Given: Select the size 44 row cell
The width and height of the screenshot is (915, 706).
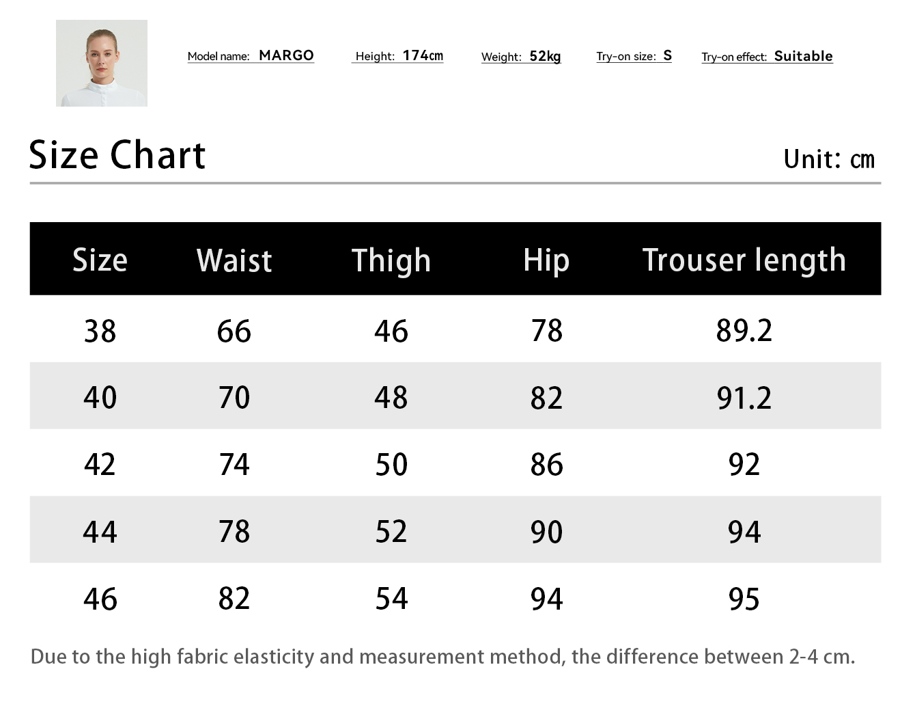Looking at the screenshot, I should (100, 531).
